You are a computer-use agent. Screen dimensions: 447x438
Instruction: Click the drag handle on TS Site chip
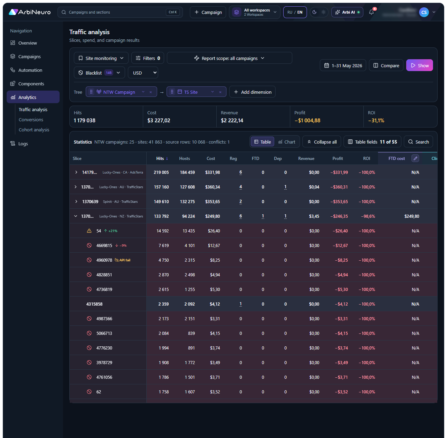tap(172, 92)
